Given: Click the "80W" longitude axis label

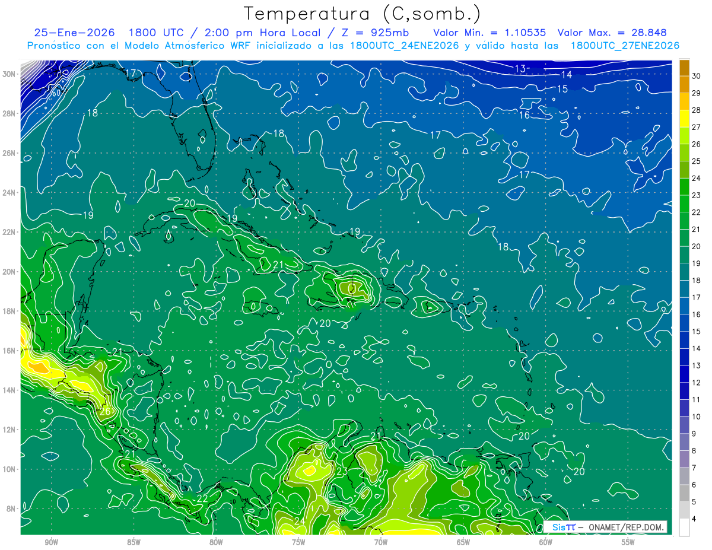Looking at the screenshot, I should [x=216, y=543].
